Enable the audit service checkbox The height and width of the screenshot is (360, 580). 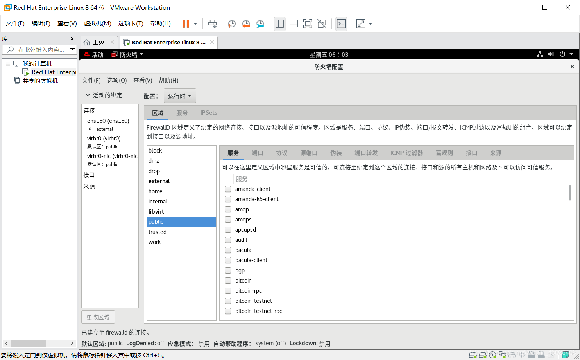(228, 240)
